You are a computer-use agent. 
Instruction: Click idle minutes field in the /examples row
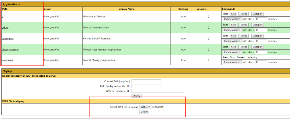261,41
